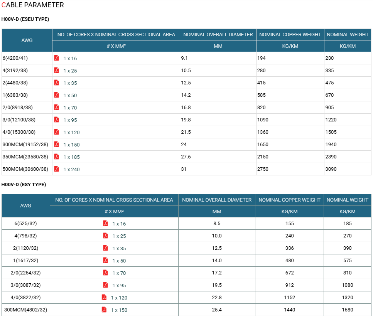Open PDF icon for ESEU 1 x 16
373x318 pixels.
[x=56, y=58]
